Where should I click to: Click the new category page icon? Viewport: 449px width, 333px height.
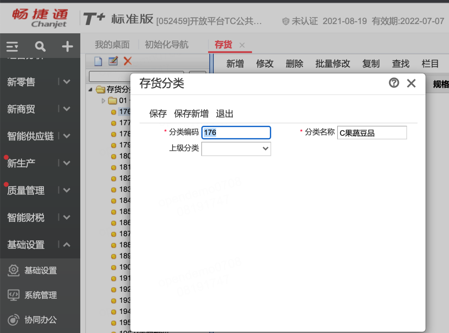click(x=98, y=61)
